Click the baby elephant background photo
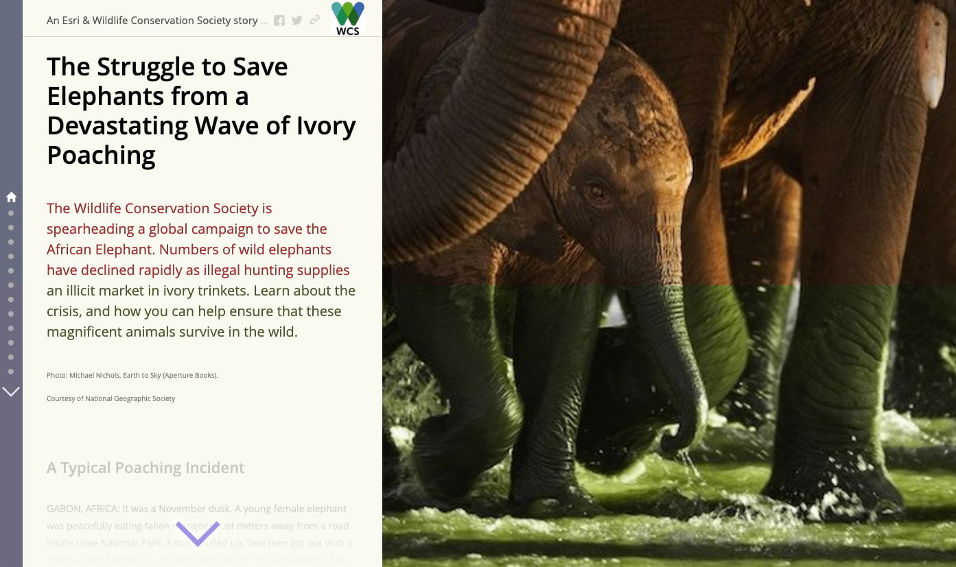956x567 pixels. (669, 283)
